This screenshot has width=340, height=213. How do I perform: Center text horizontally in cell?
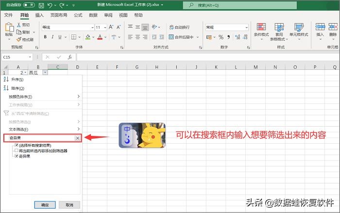137,37
